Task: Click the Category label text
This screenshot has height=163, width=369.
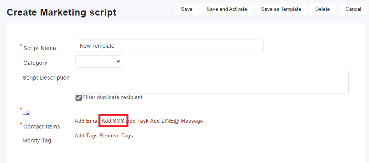Action: point(35,63)
